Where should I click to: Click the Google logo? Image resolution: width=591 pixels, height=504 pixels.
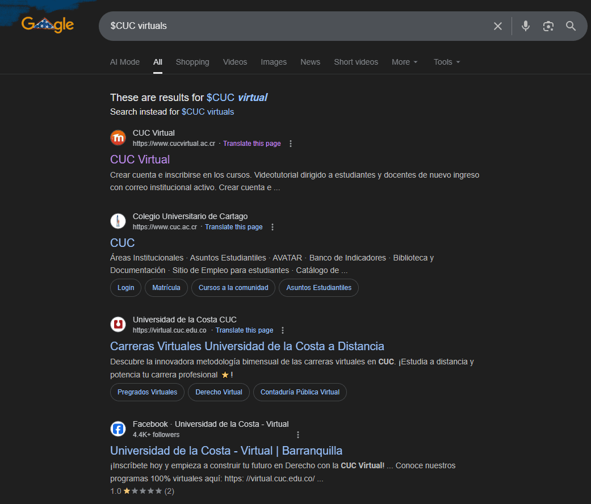click(x=48, y=24)
